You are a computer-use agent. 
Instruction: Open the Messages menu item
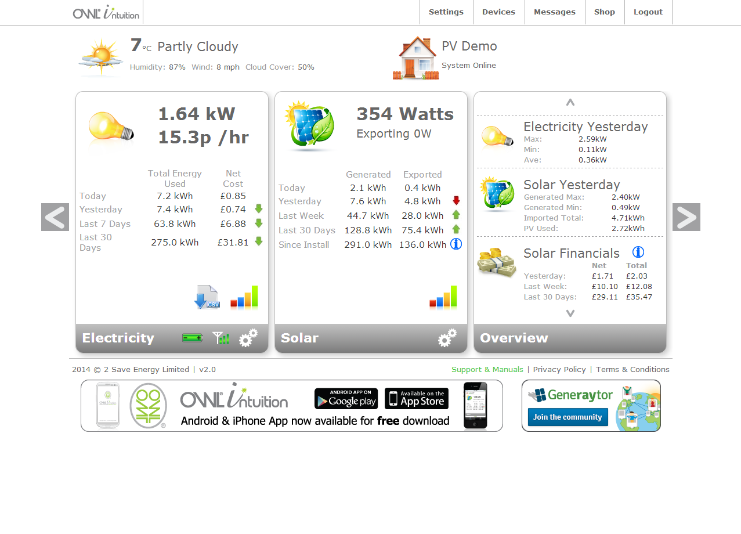[554, 12]
